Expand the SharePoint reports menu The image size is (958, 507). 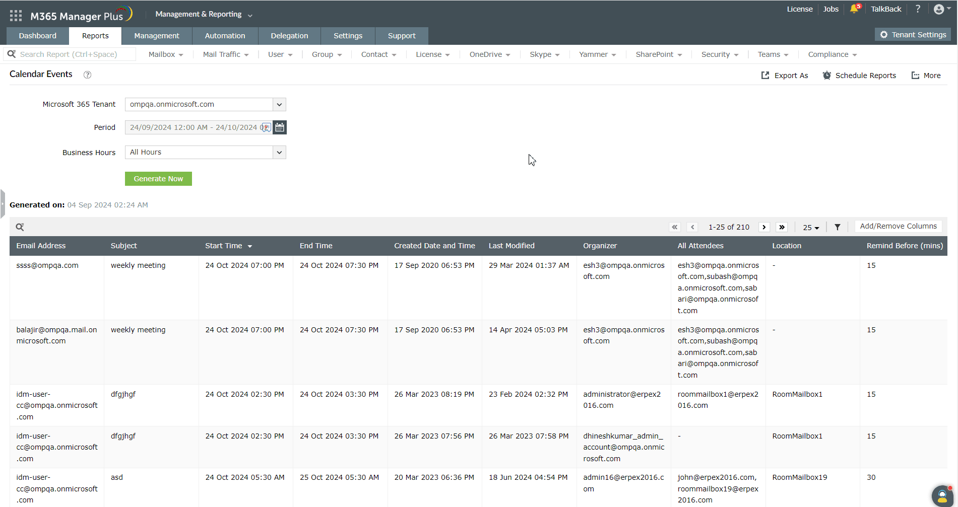(659, 54)
